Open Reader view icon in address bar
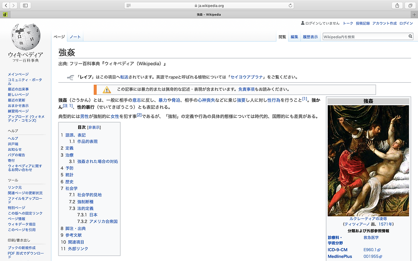Viewport: 418px width, 261px height. 128,5
